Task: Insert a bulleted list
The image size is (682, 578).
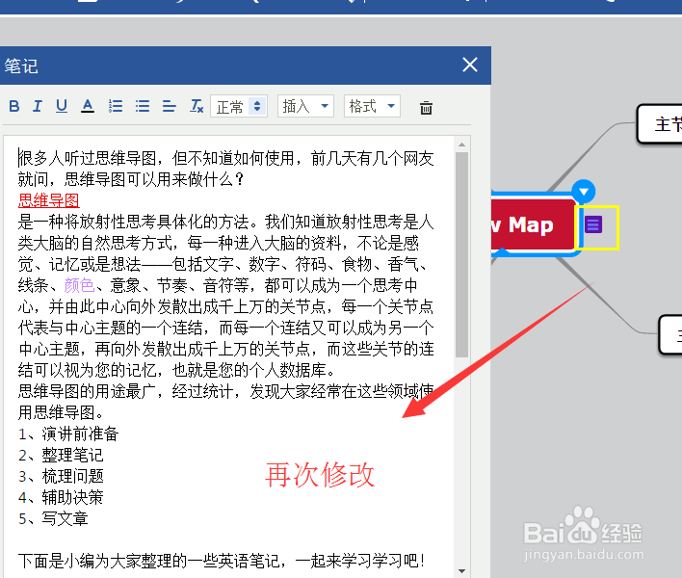Action: pyautogui.click(x=143, y=106)
